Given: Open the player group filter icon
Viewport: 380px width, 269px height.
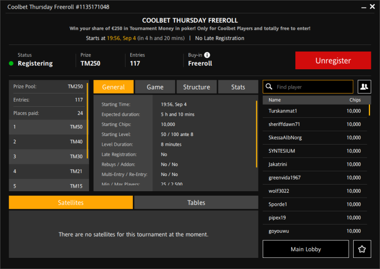Looking at the screenshot, I should pyautogui.click(x=364, y=86).
